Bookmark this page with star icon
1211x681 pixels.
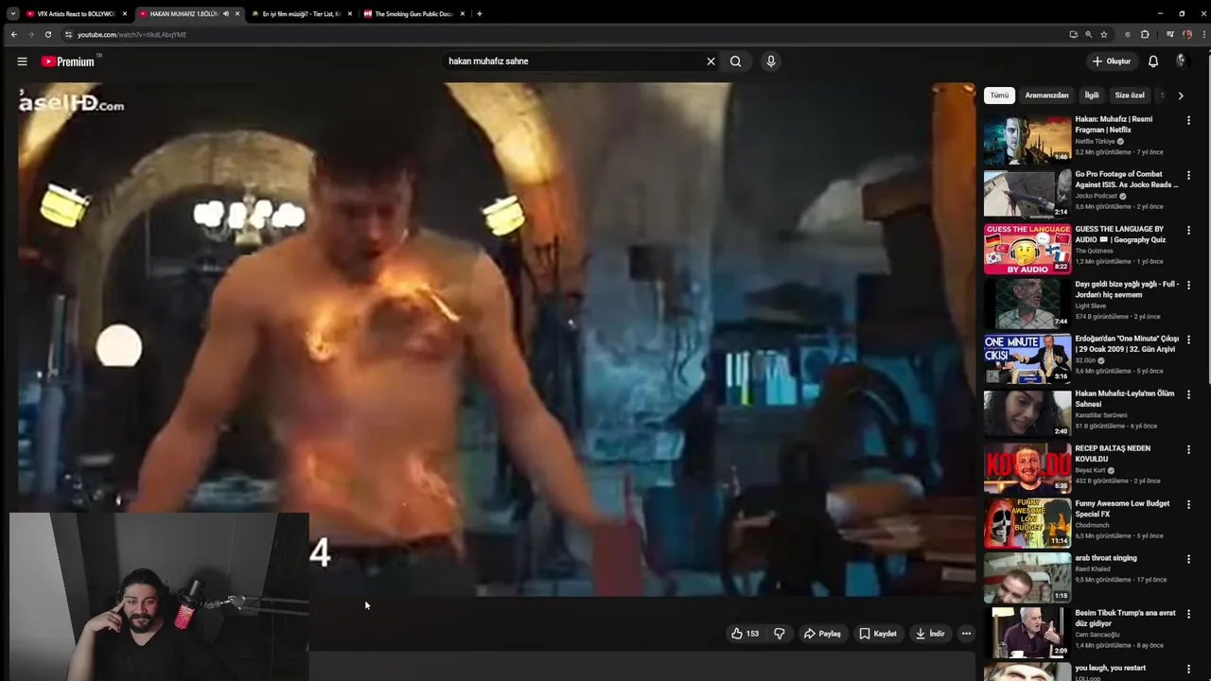click(x=1104, y=35)
